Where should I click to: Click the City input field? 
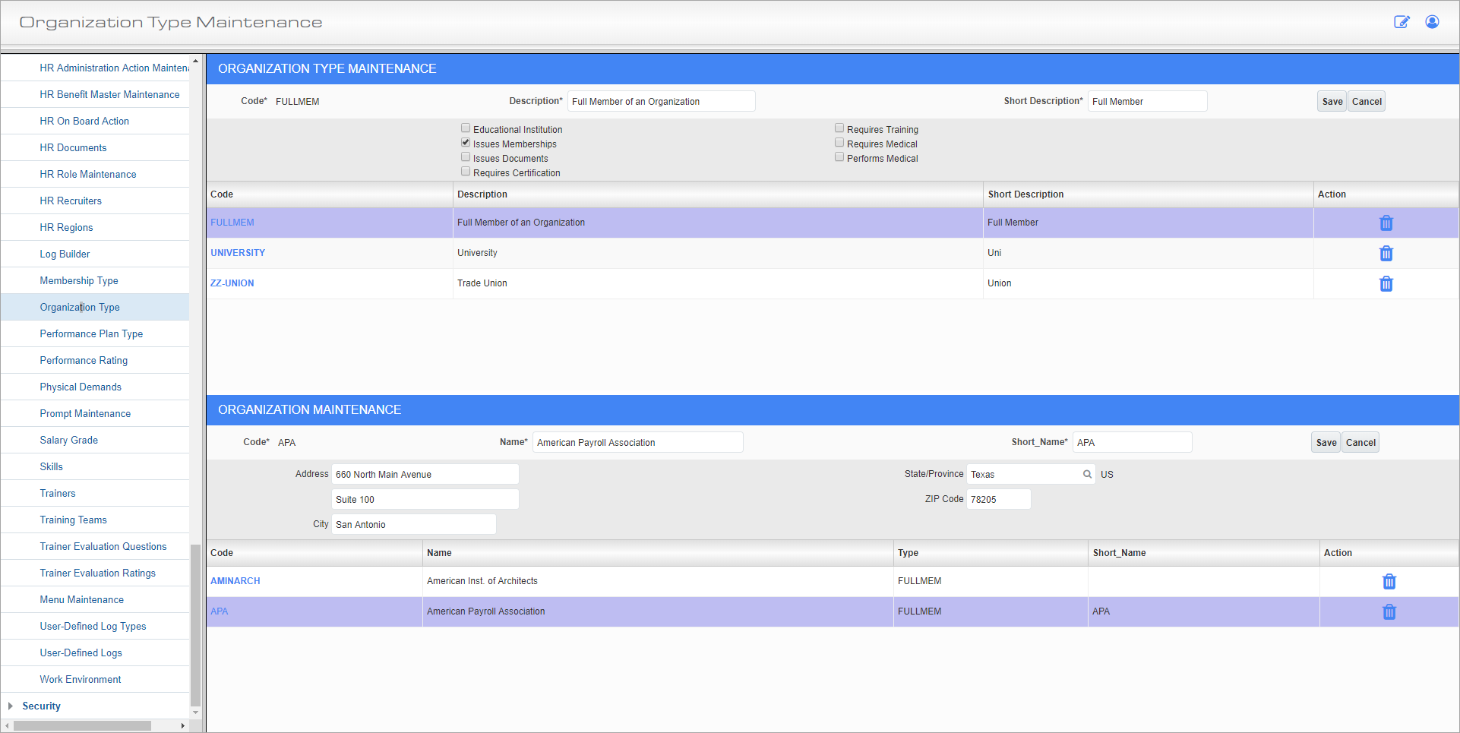(x=413, y=524)
